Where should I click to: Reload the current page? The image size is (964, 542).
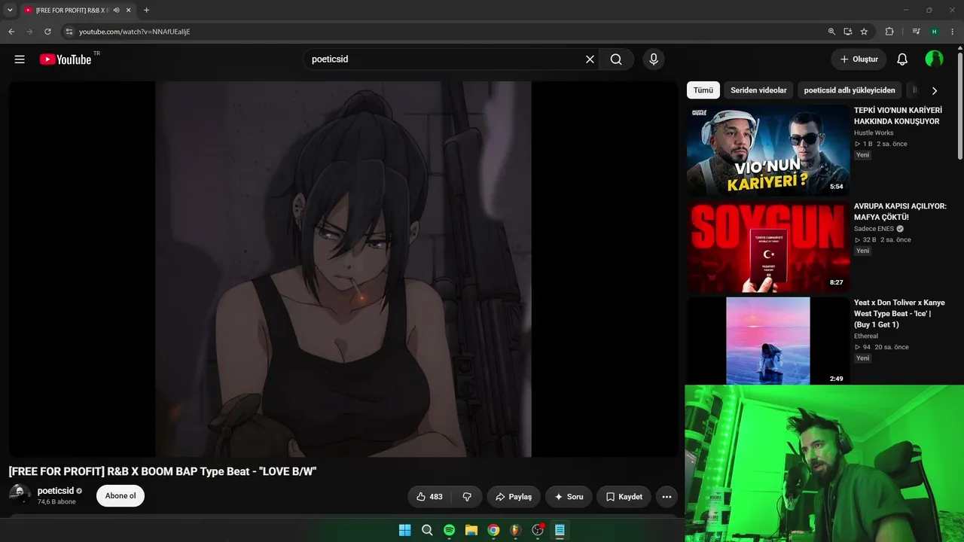coord(47,32)
